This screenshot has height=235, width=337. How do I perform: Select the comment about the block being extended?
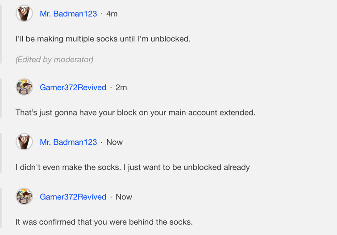(135, 112)
